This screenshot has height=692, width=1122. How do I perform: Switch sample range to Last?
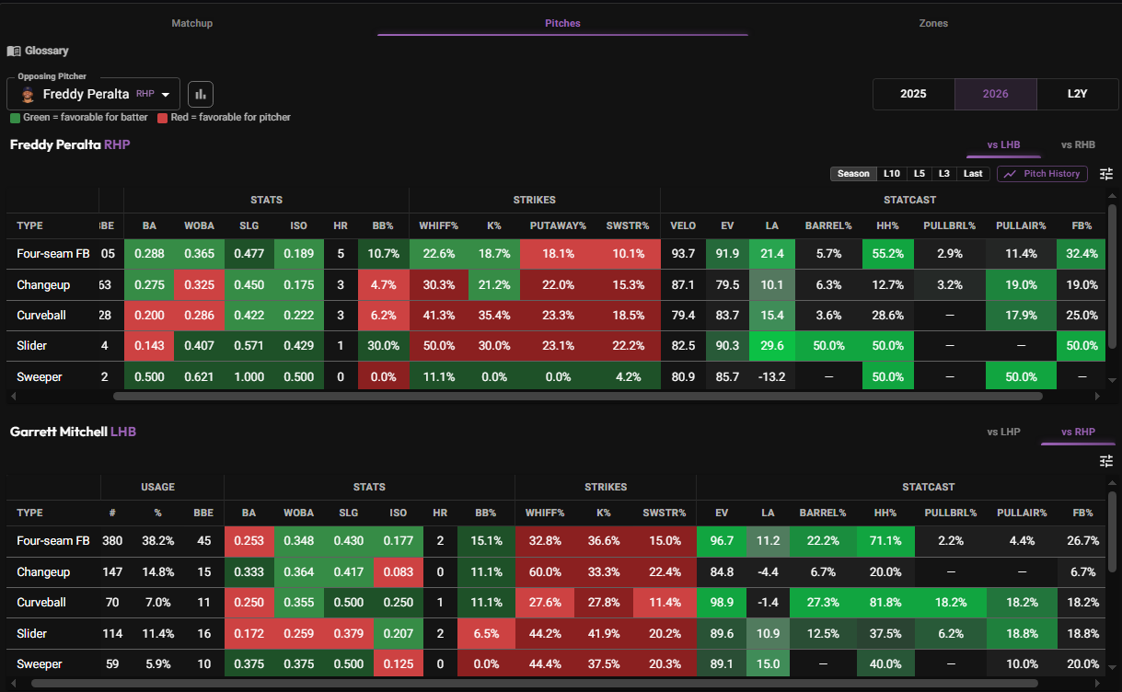tap(973, 173)
